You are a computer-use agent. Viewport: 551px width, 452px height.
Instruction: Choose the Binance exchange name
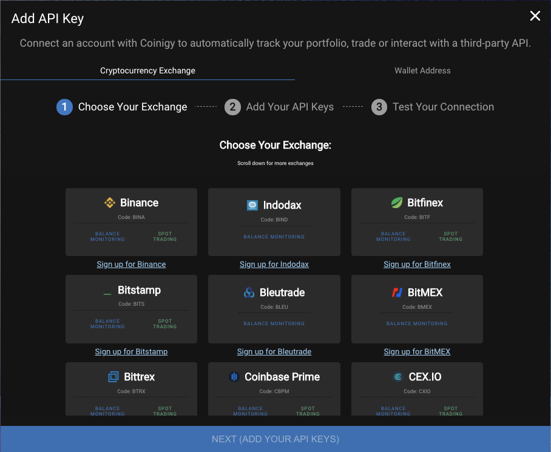point(139,203)
